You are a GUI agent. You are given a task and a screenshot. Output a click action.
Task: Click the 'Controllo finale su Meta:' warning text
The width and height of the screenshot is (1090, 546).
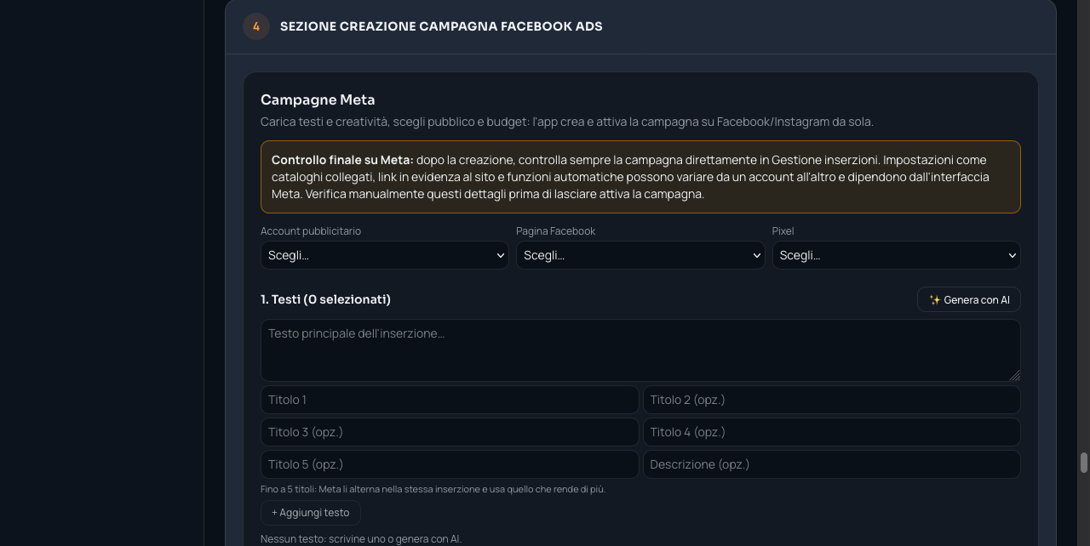[x=342, y=160]
